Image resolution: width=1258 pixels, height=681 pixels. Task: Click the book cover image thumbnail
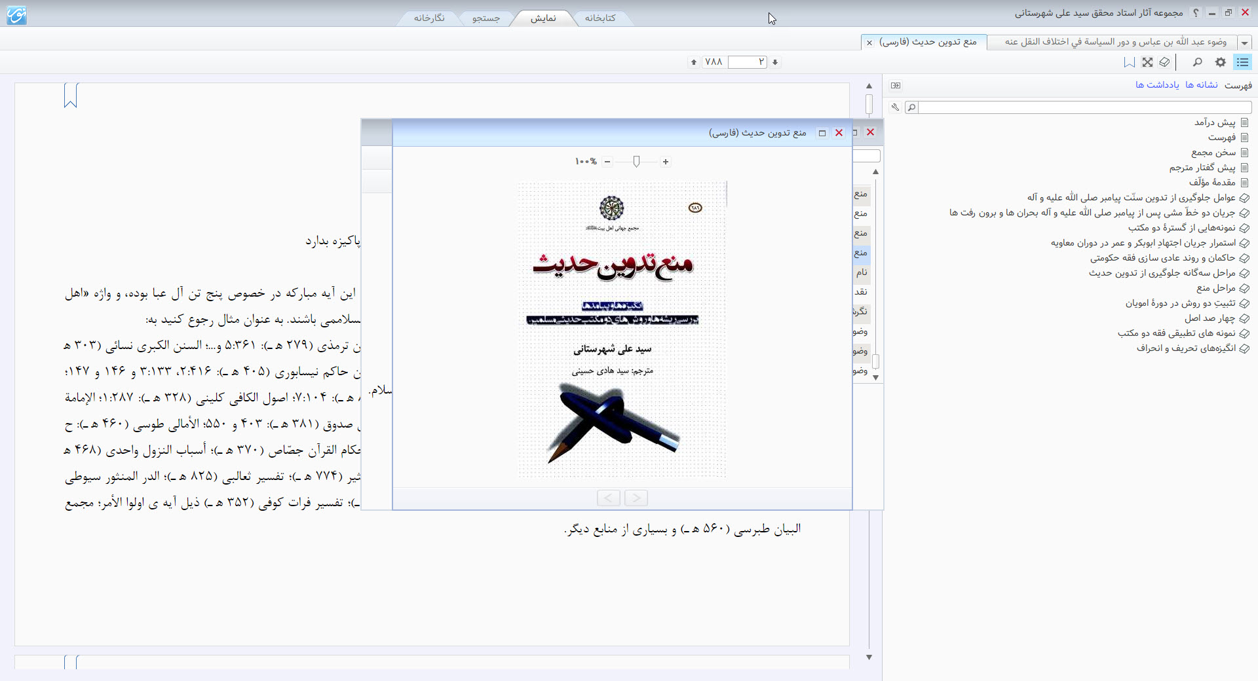pos(622,330)
